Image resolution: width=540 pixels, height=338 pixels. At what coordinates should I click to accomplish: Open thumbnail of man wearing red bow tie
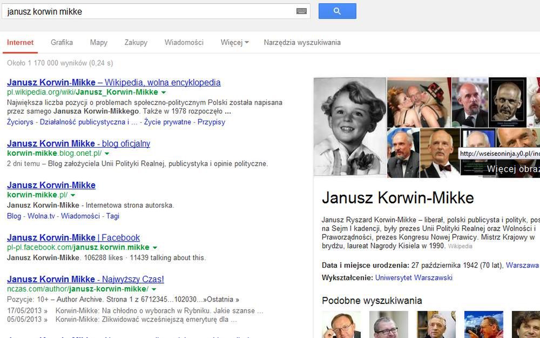440,153
